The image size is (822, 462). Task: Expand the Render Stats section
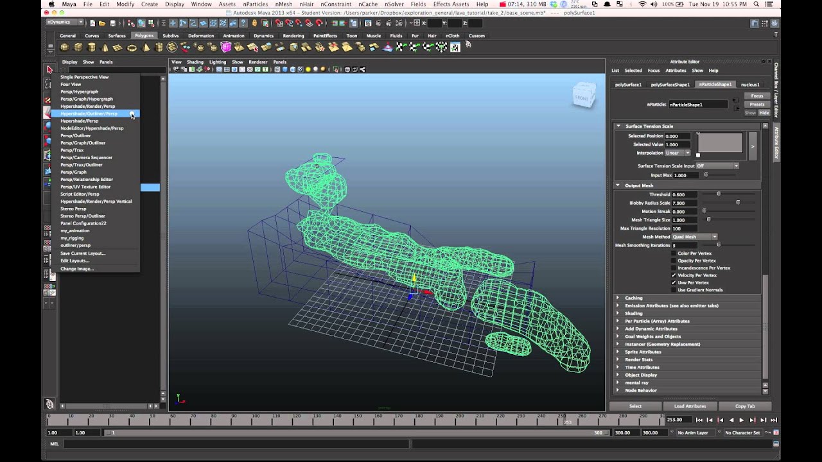[x=687, y=359]
